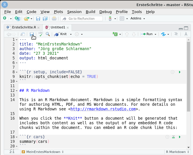Open the Edit menu
The width and height of the screenshot is (193, 155).
tap(19, 12)
